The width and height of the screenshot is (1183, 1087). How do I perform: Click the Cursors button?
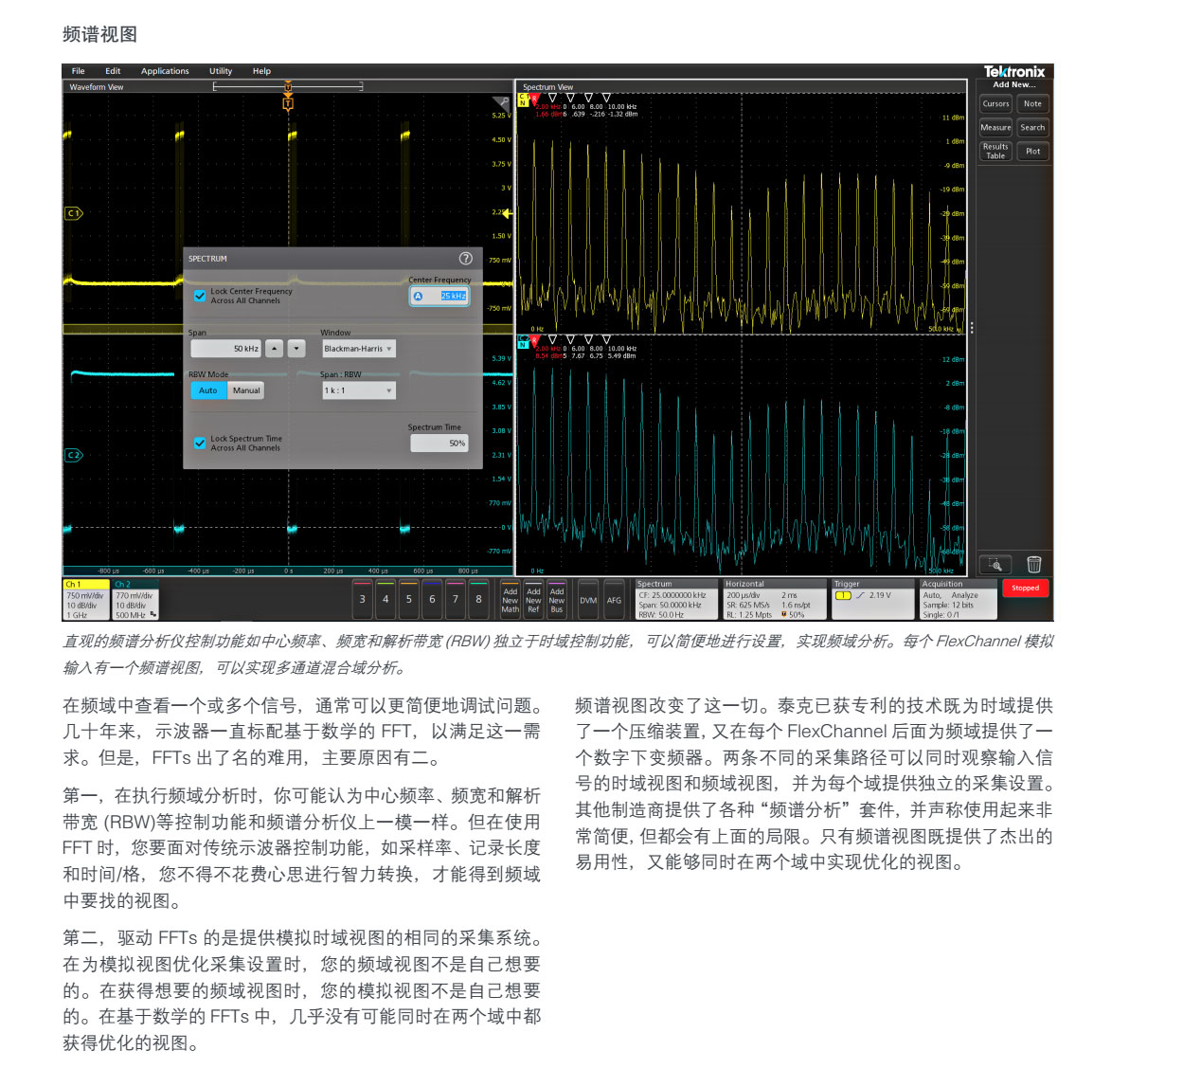(x=995, y=104)
